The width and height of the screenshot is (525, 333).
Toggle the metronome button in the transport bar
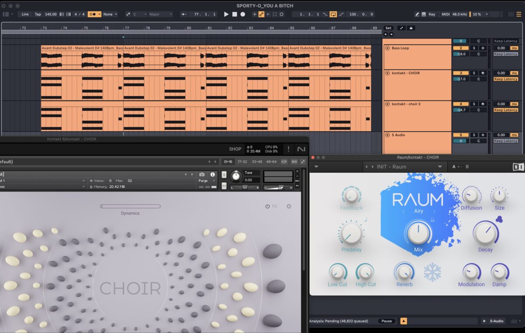click(x=94, y=14)
